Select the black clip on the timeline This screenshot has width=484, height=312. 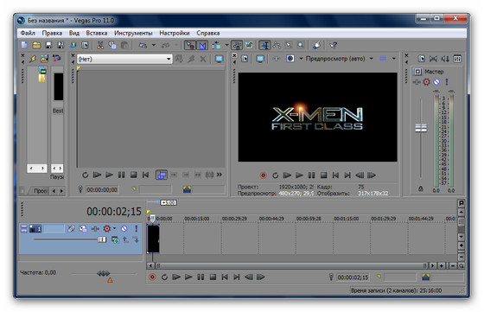[153, 239]
